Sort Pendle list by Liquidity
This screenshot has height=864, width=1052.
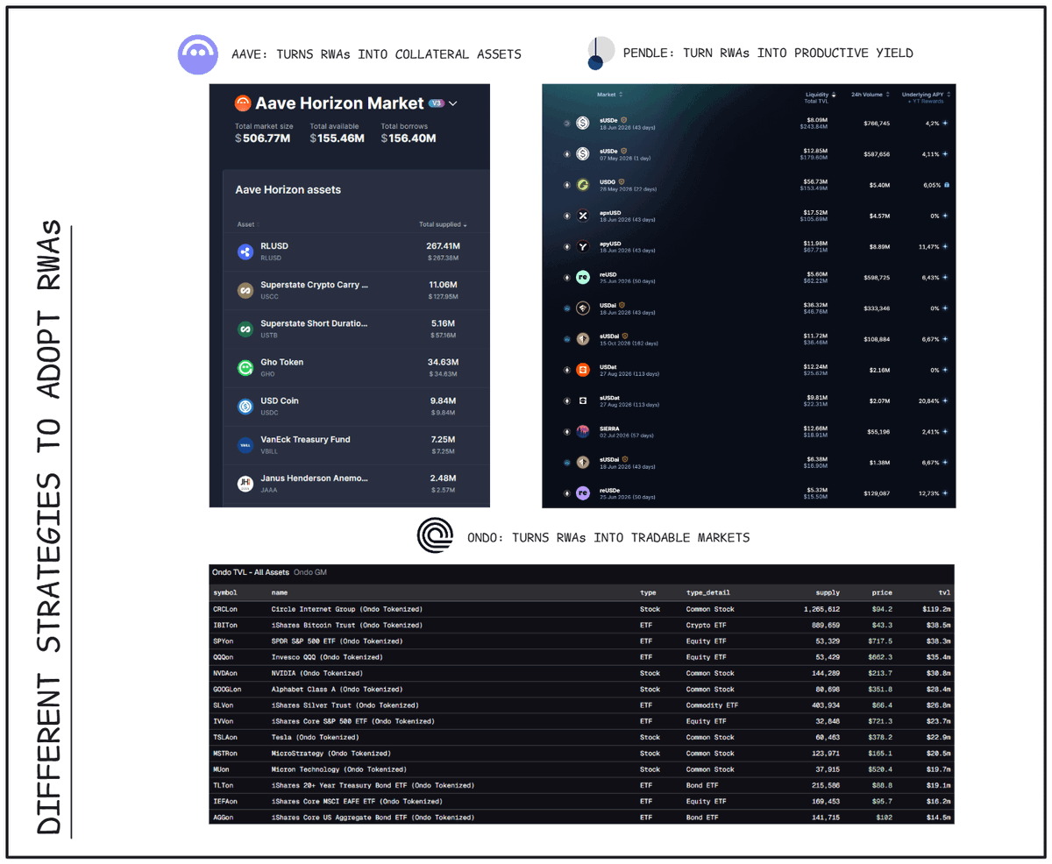coord(821,94)
